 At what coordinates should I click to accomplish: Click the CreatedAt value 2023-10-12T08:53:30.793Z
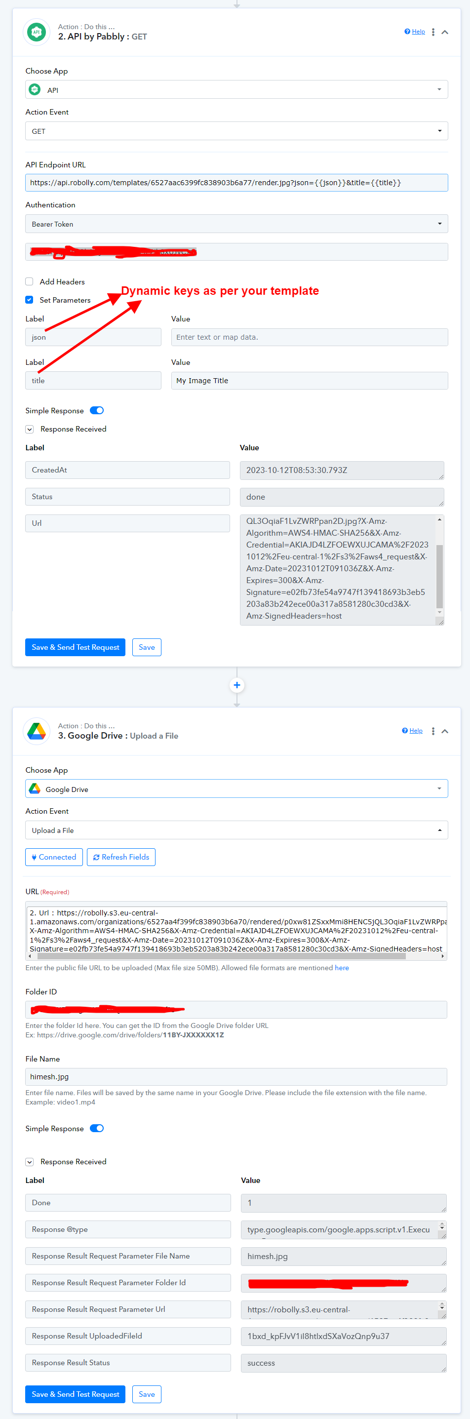[x=342, y=470]
